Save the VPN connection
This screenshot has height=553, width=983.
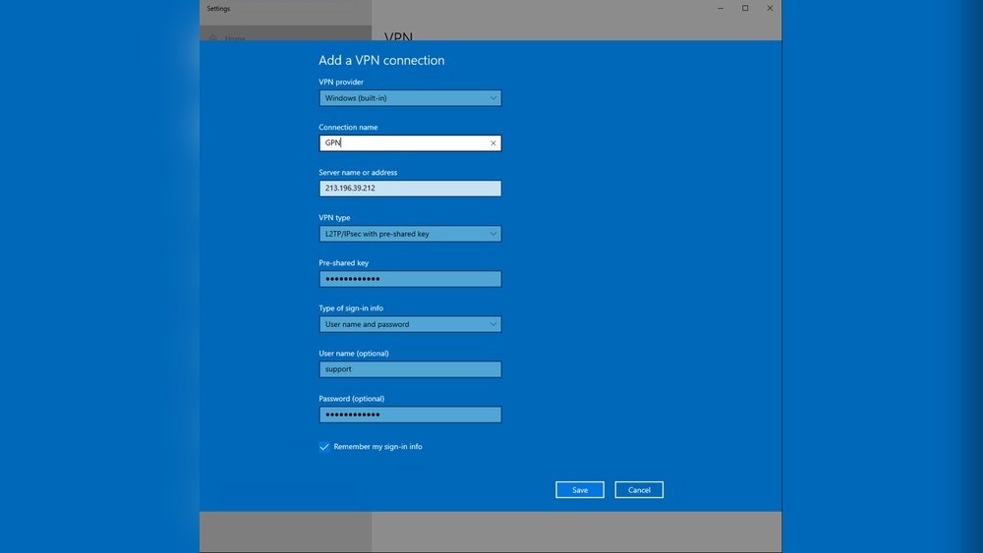click(x=579, y=490)
